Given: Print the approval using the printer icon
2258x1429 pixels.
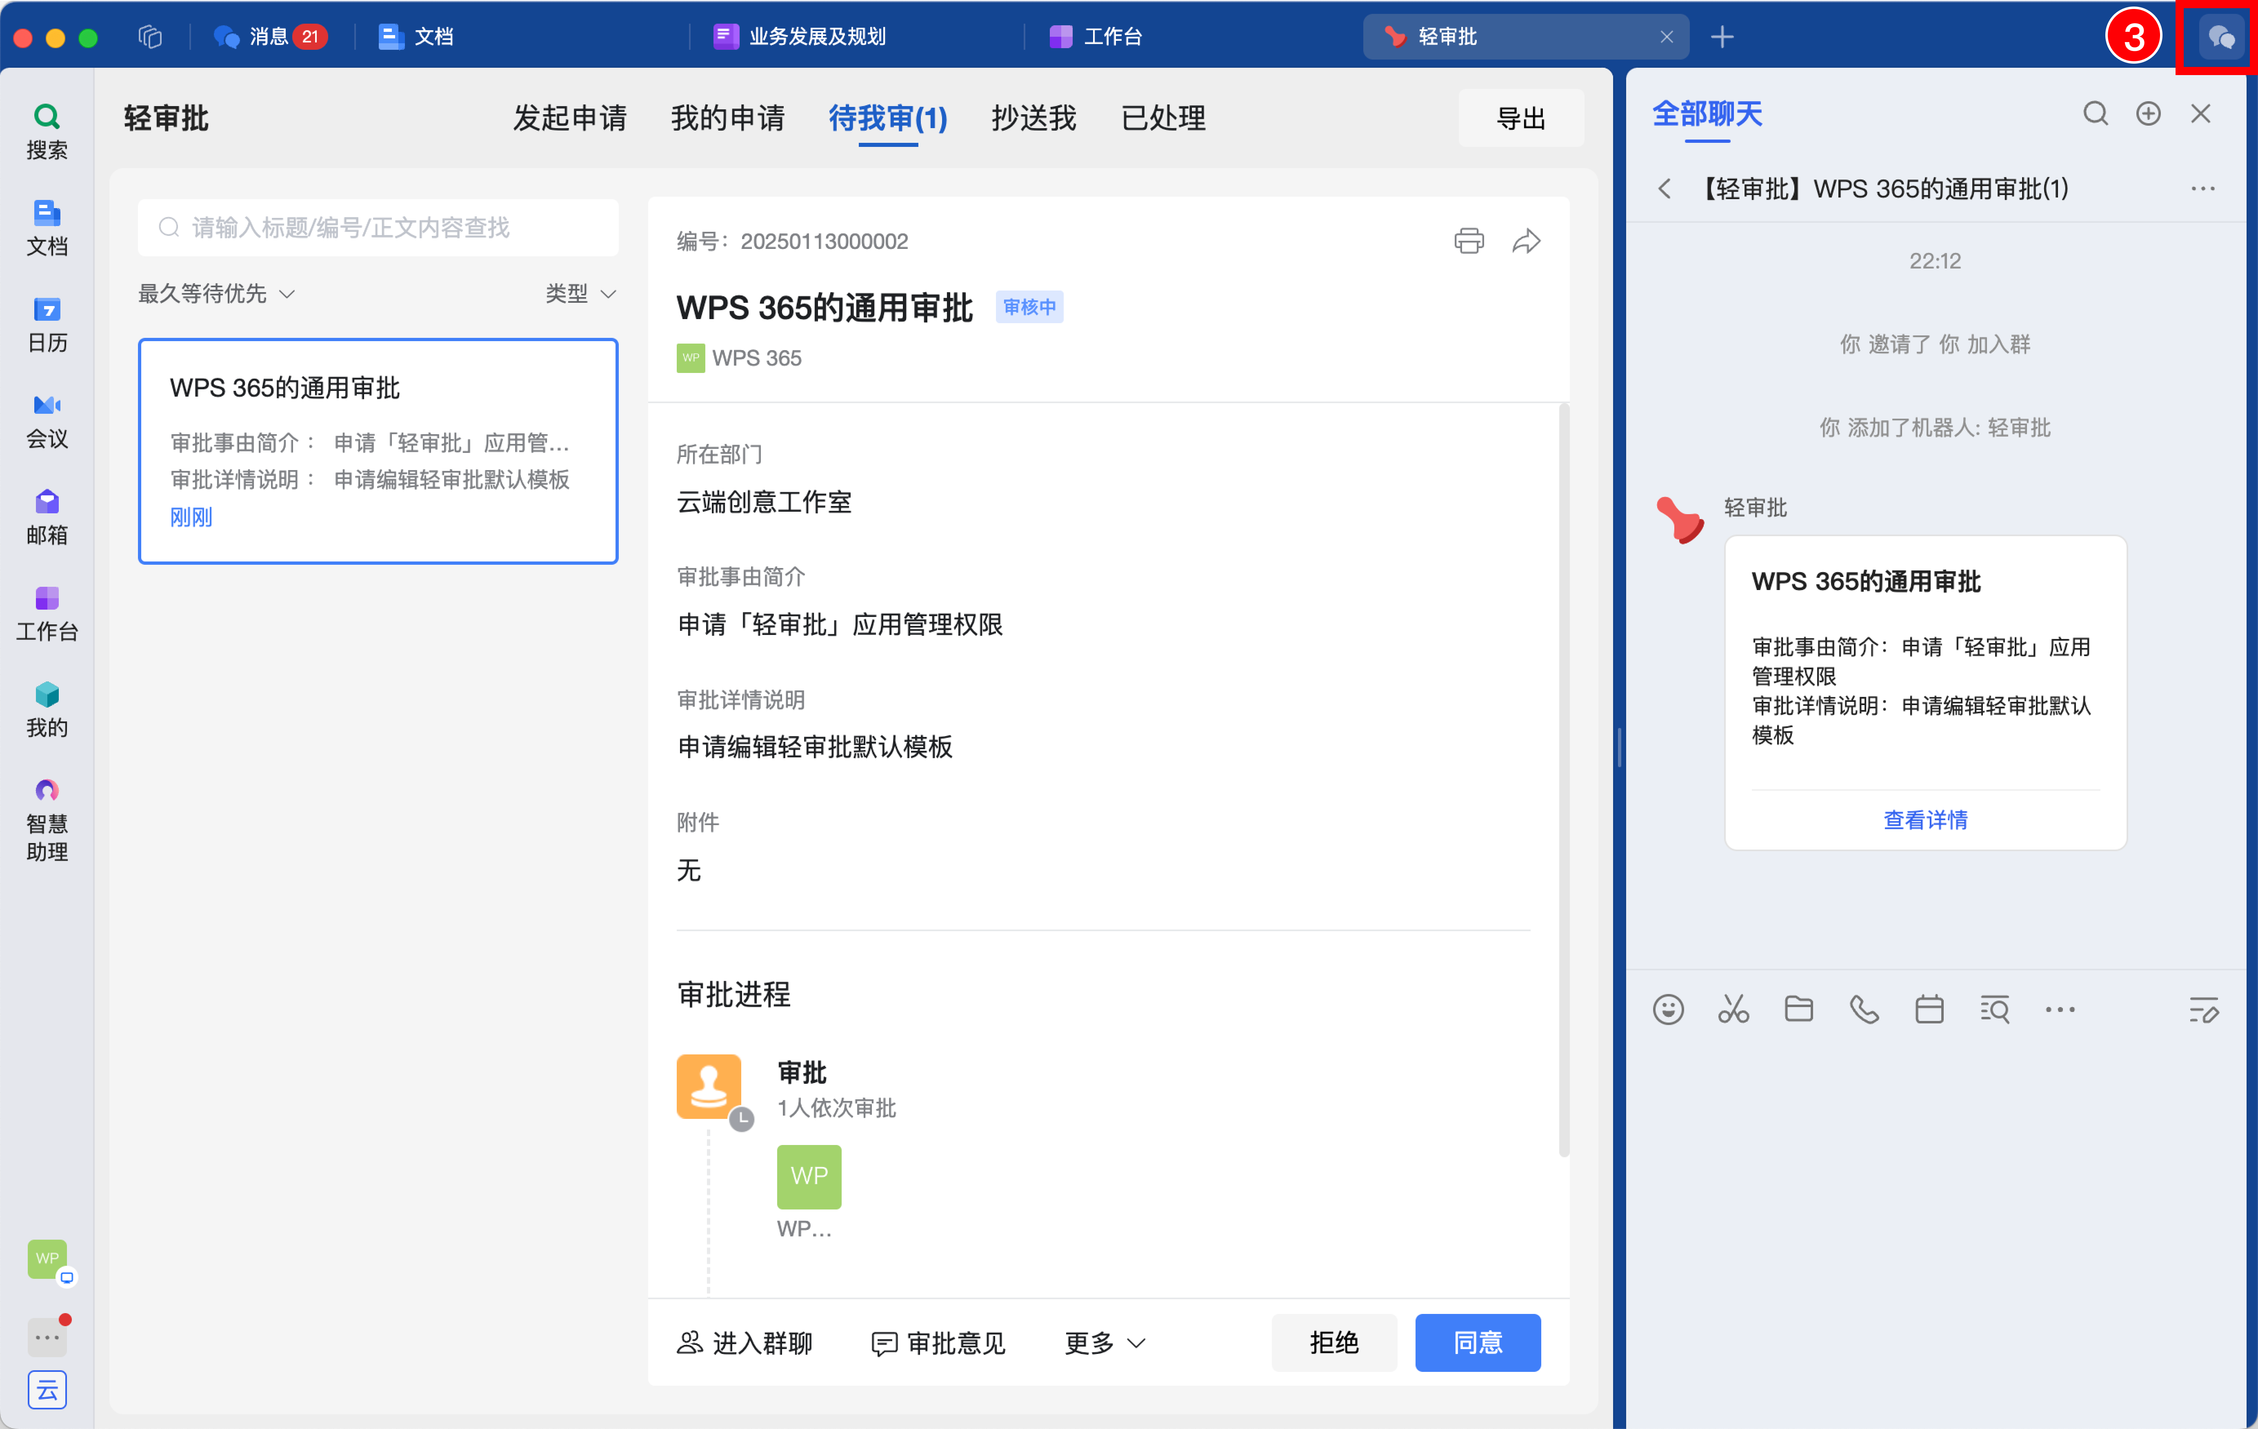Looking at the screenshot, I should [x=1469, y=241].
